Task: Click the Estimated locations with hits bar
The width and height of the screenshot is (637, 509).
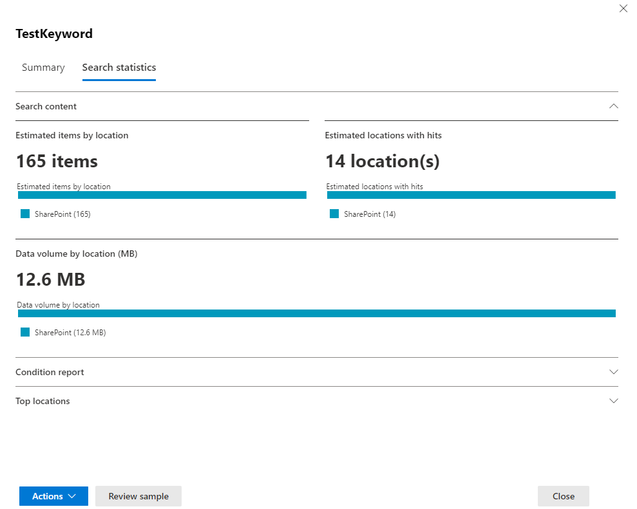Action: (x=471, y=195)
